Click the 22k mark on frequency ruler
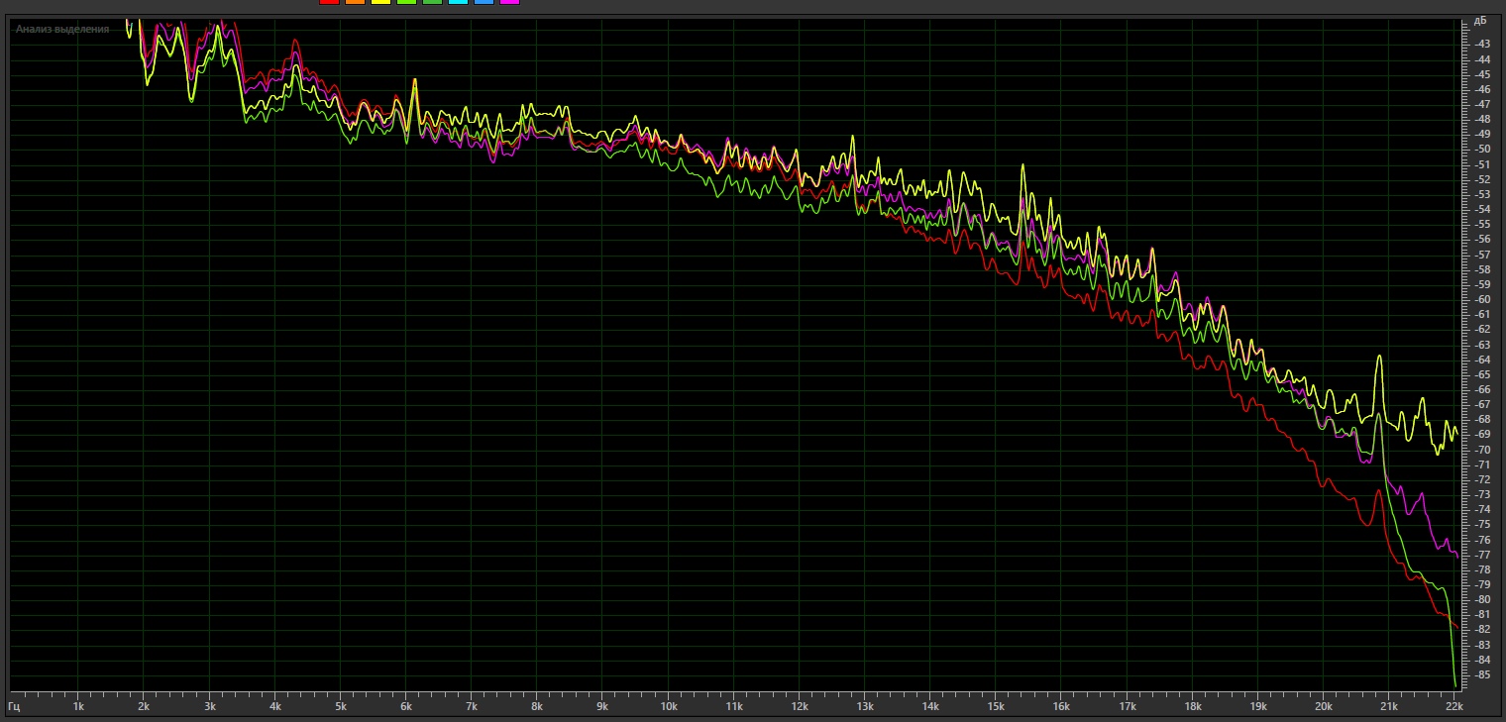The width and height of the screenshot is (1506, 722). pos(1453,707)
